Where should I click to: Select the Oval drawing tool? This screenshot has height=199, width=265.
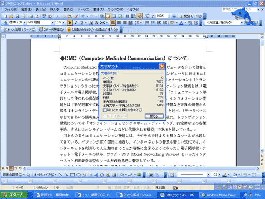pos(78,175)
